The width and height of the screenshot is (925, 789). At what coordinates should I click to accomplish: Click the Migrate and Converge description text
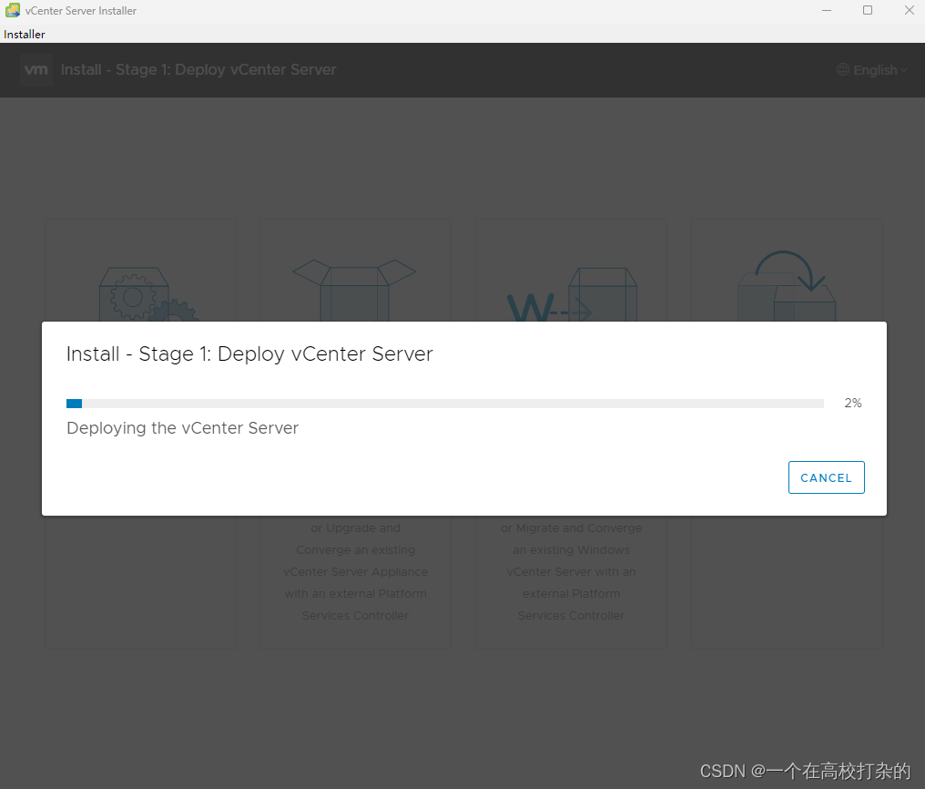571,572
